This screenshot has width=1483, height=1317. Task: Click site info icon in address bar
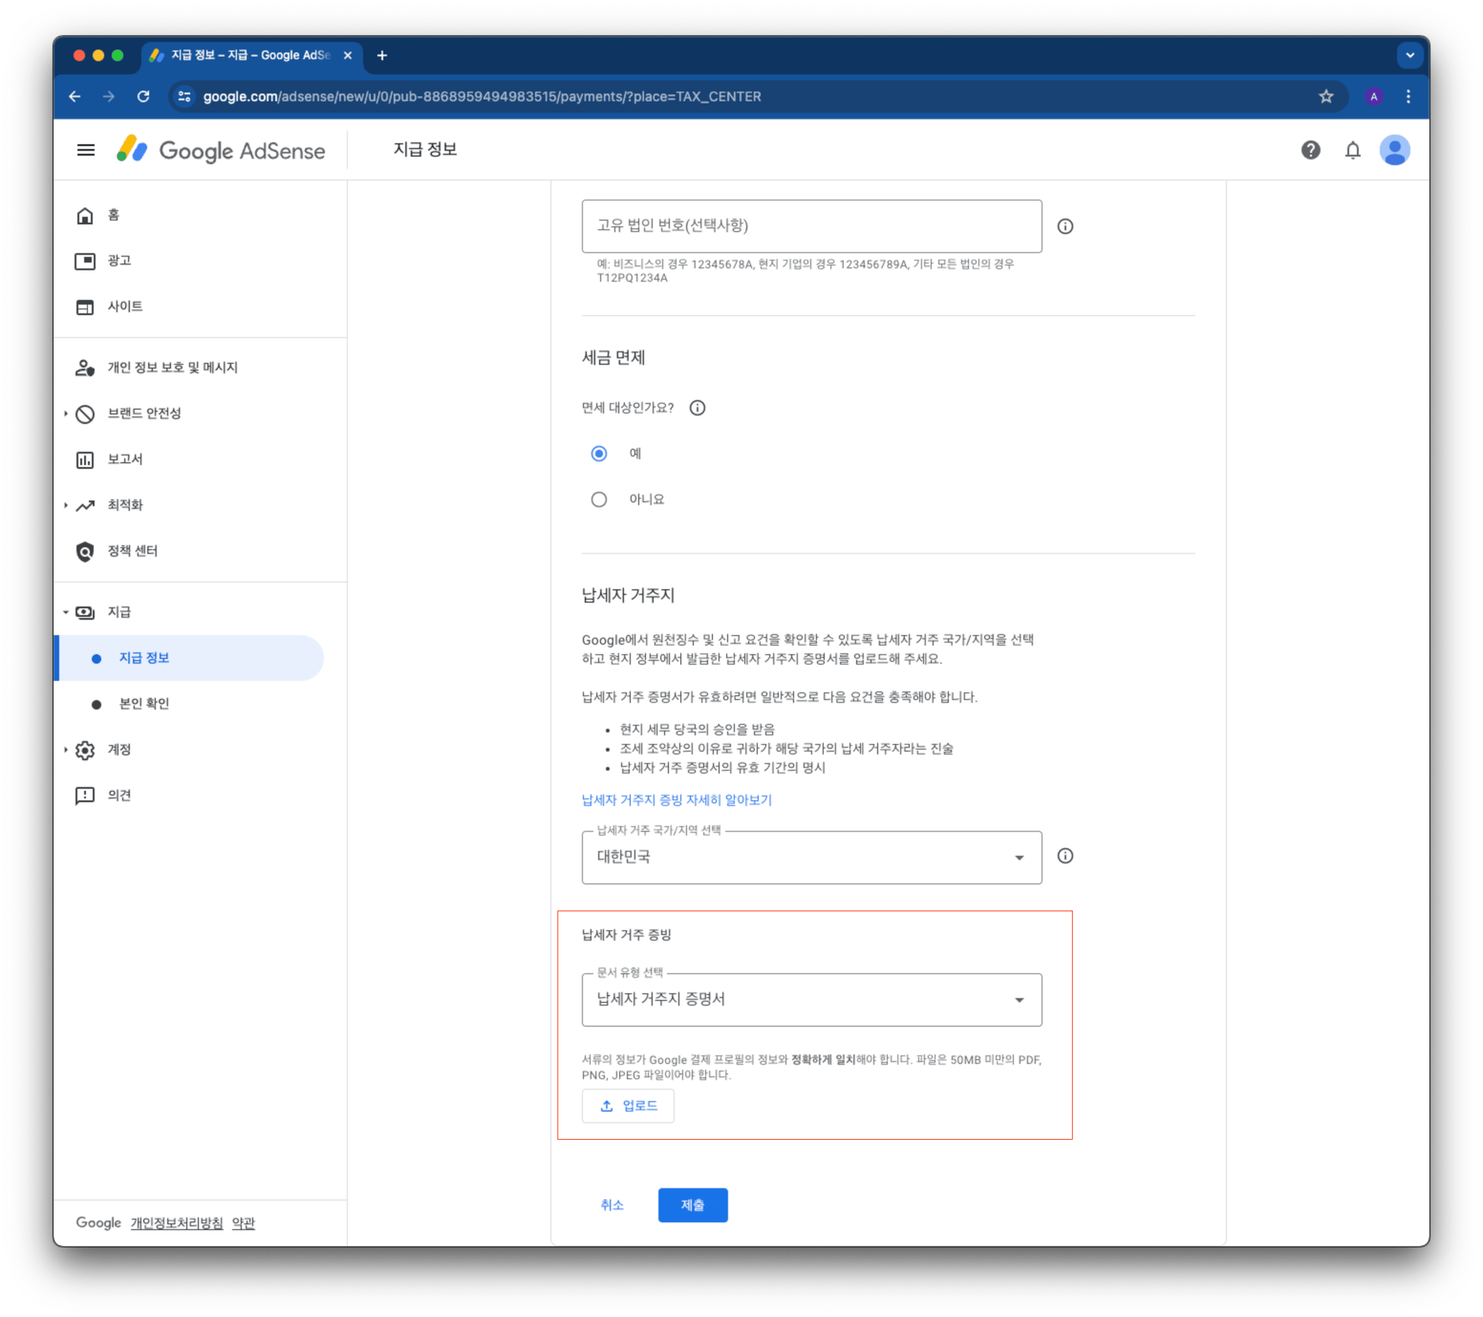pyautogui.click(x=185, y=96)
